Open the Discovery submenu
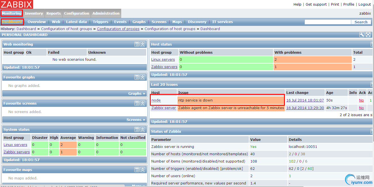 click(x=197, y=22)
